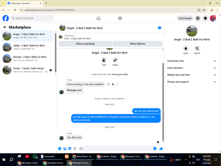
Task: Open YouTube app from the taskbar
Action: 27,156
